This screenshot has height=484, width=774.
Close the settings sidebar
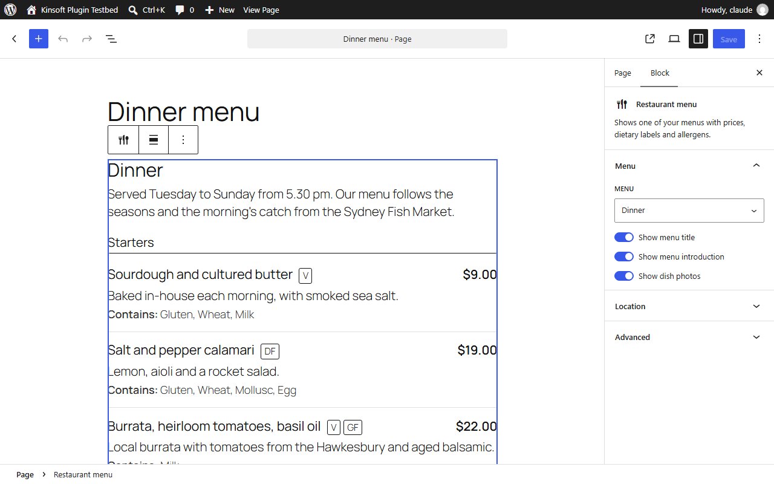(759, 73)
